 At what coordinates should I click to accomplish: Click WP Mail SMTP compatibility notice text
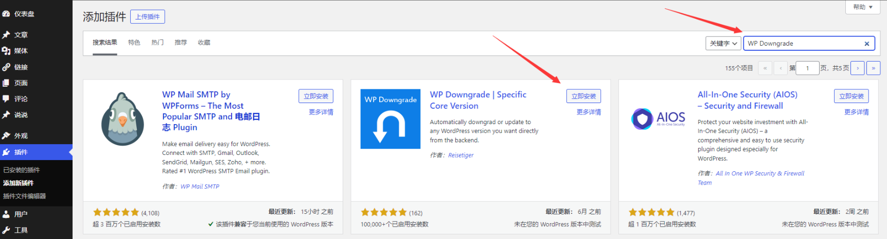pos(271,224)
